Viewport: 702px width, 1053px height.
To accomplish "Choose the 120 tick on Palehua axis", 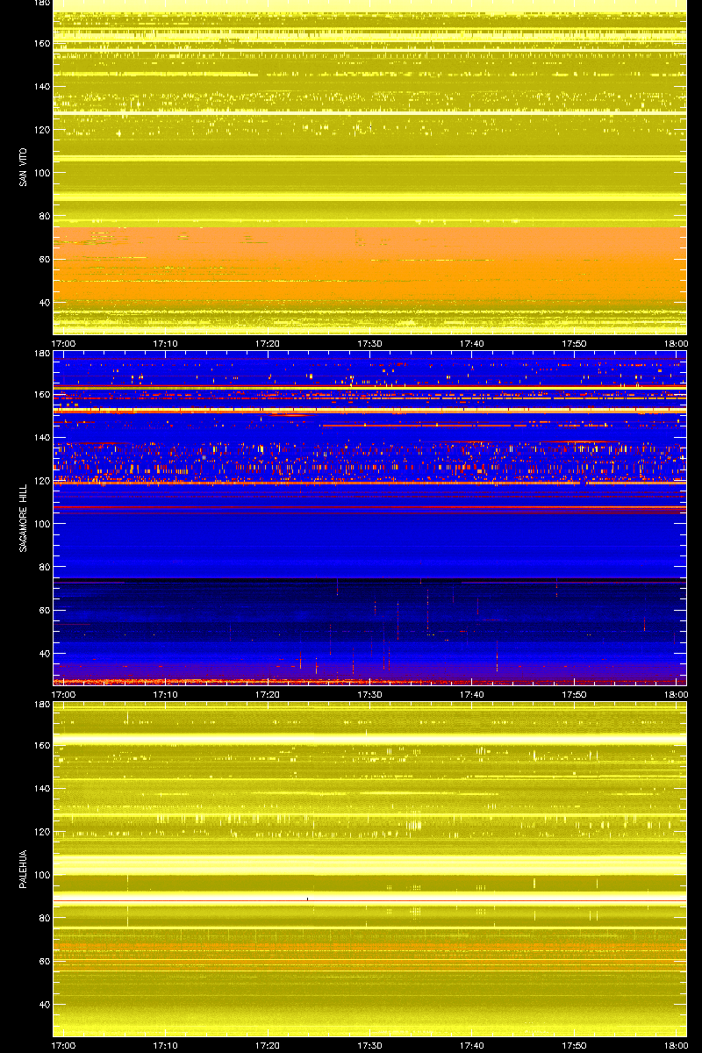I will (x=41, y=831).
